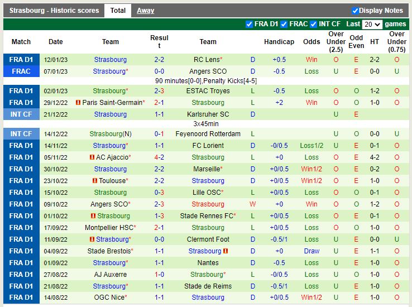
Task: Select the 3x45min note text
Action: 206,124
